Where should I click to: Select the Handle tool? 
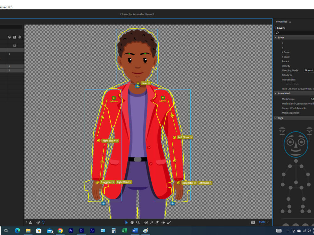tap(146, 222)
